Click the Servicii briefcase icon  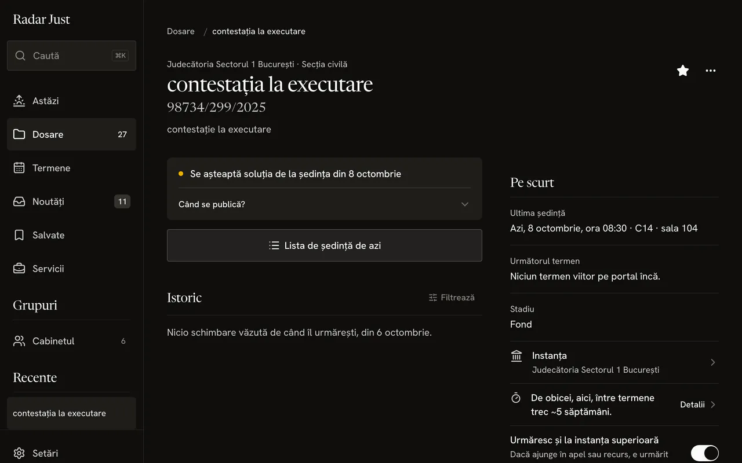pyautogui.click(x=19, y=269)
